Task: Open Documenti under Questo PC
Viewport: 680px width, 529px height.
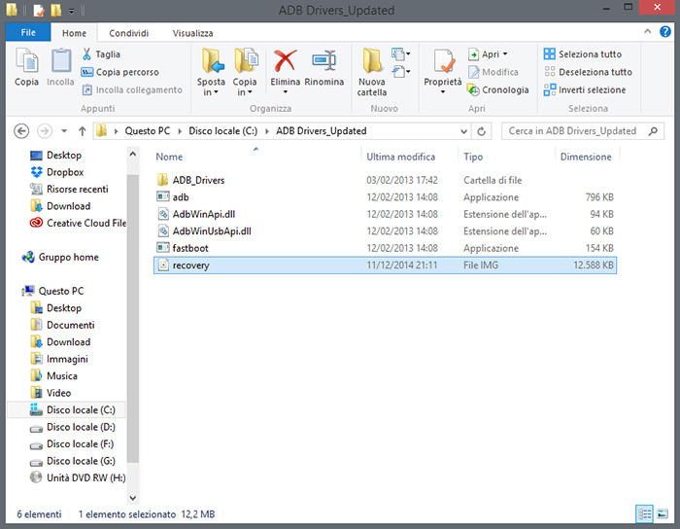Action: [62, 325]
